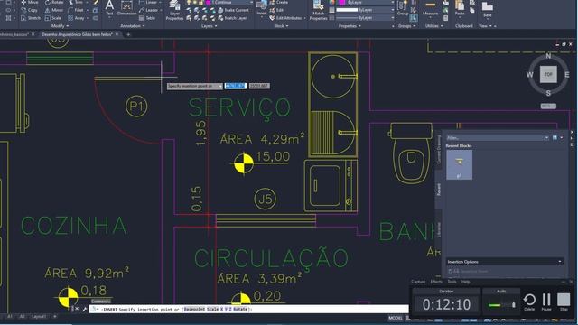This screenshot has width=578, height=325.
Task: Select the Mirror tool
Action: [54, 10]
